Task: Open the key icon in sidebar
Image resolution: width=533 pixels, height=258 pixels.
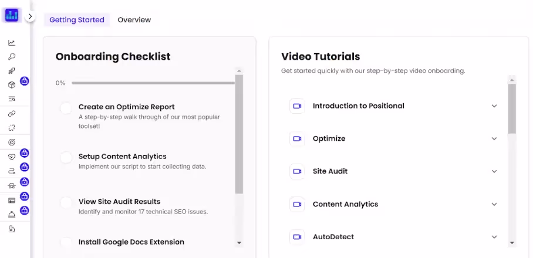Action: [12, 57]
